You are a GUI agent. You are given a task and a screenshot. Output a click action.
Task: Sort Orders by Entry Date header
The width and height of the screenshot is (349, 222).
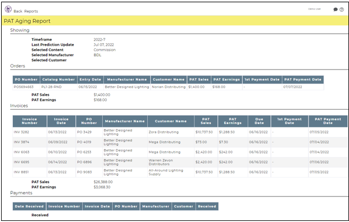(90, 80)
